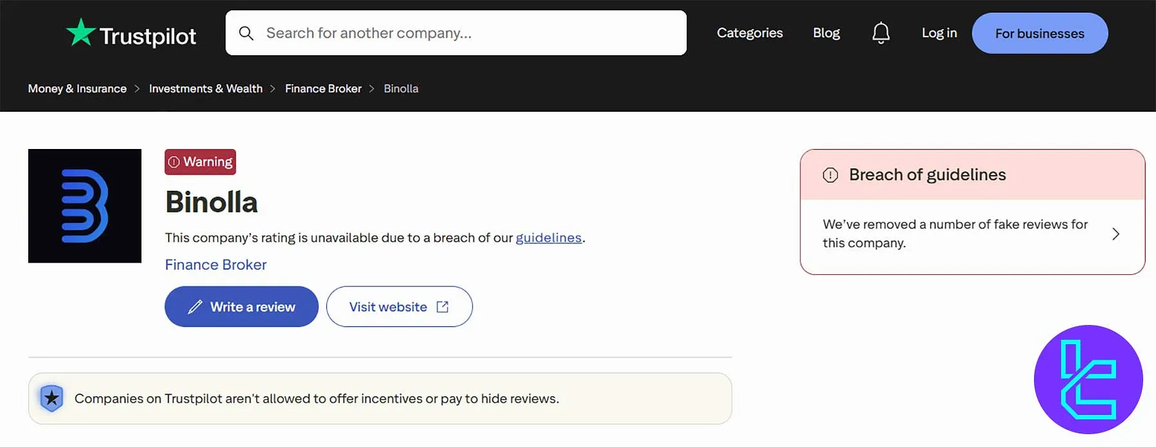Click the Write a review button
The height and width of the screenshot is (447, 1156).
[241, 306]
